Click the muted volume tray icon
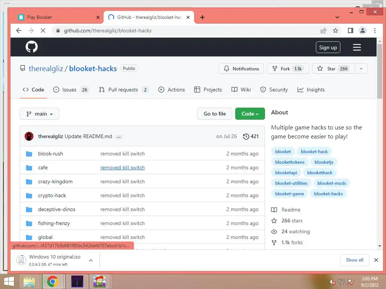 pos(332,282)
